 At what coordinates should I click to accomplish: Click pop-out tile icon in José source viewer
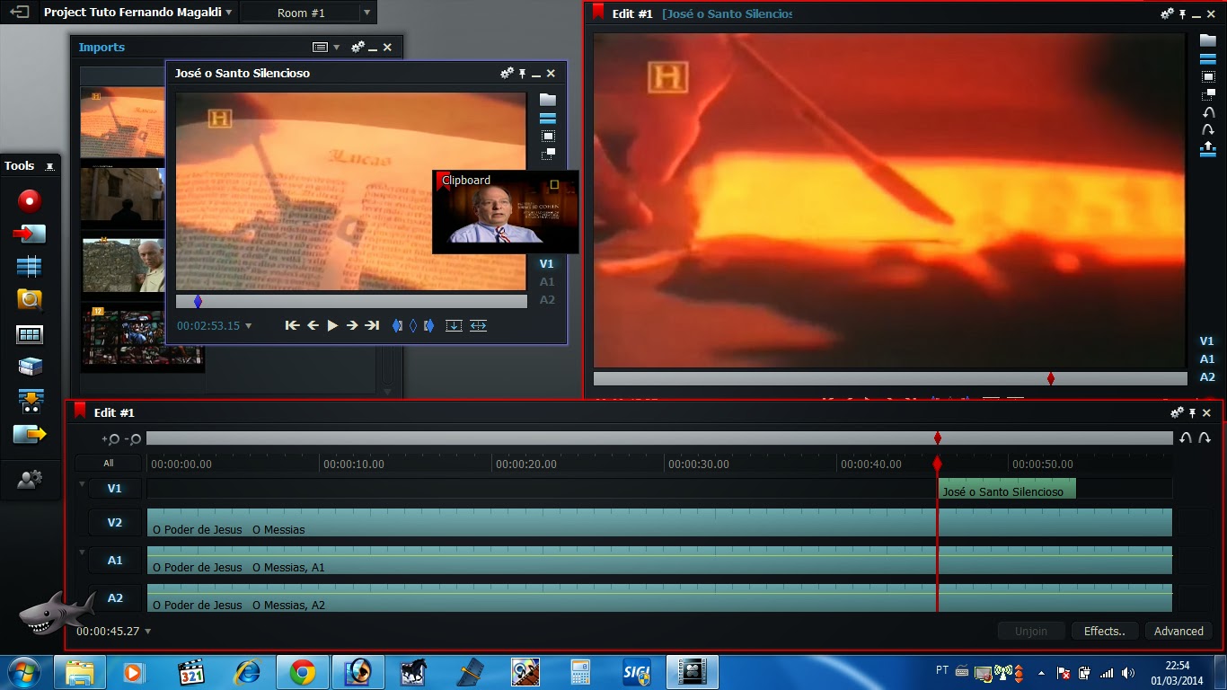pos(547,154)
